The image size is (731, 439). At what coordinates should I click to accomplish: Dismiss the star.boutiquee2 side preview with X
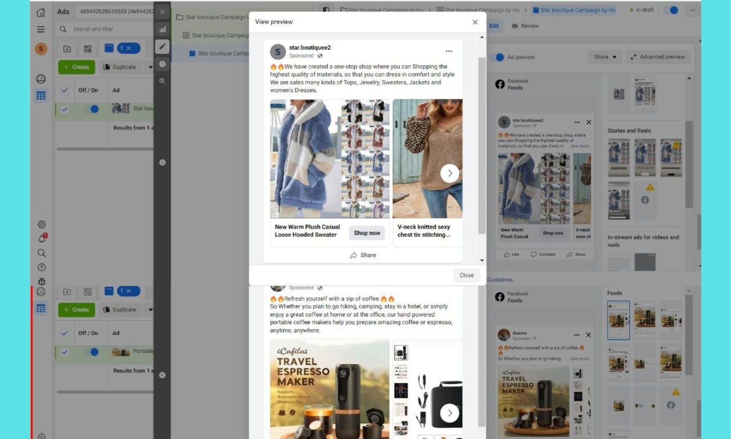[x=589, y=122]
